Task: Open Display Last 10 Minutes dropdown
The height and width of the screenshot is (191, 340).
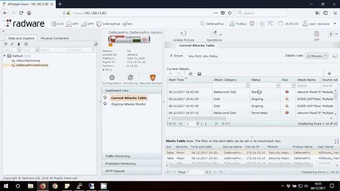Action: (317, 56)
